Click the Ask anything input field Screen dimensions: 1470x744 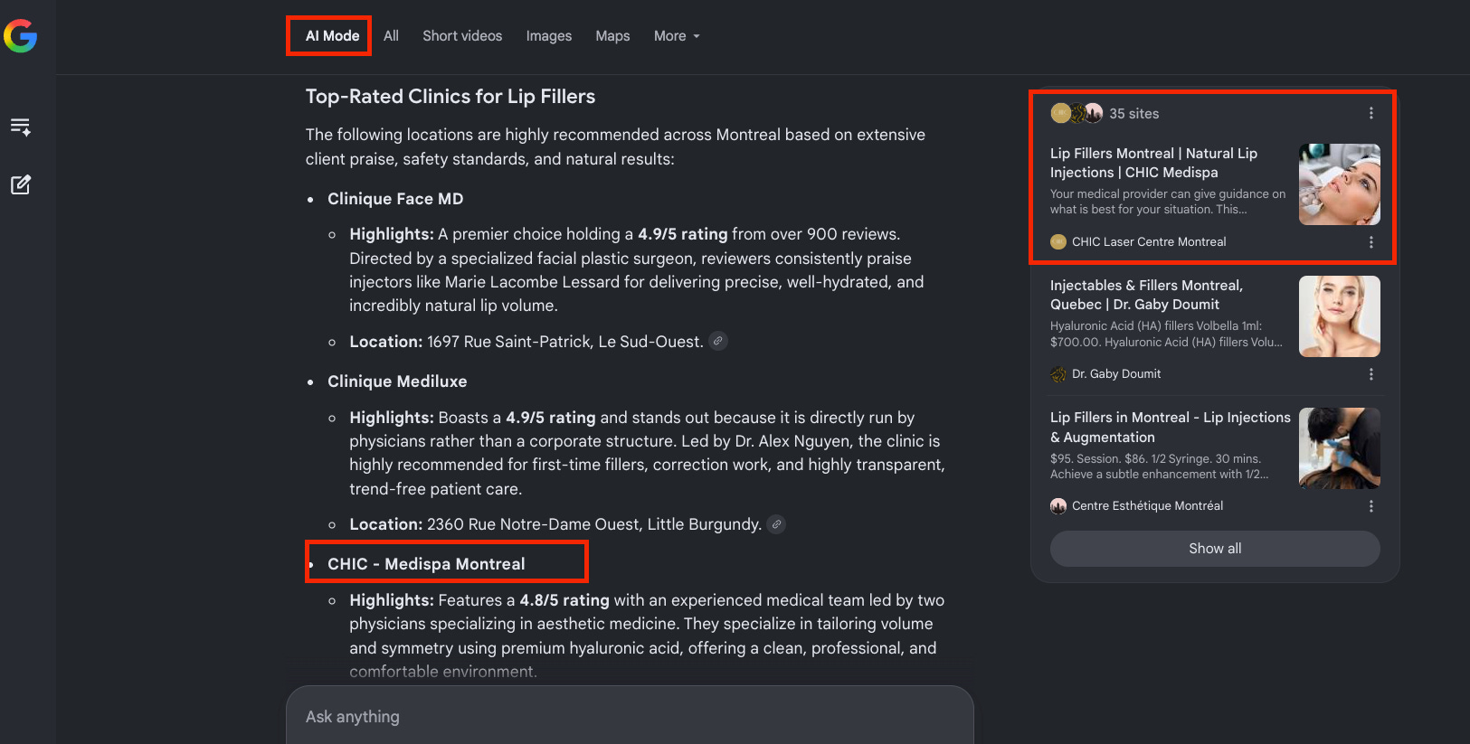[x=630, y=716]
